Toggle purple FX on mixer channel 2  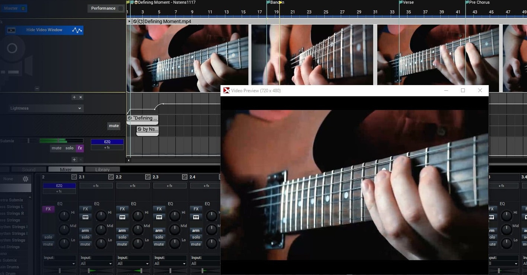48,209
